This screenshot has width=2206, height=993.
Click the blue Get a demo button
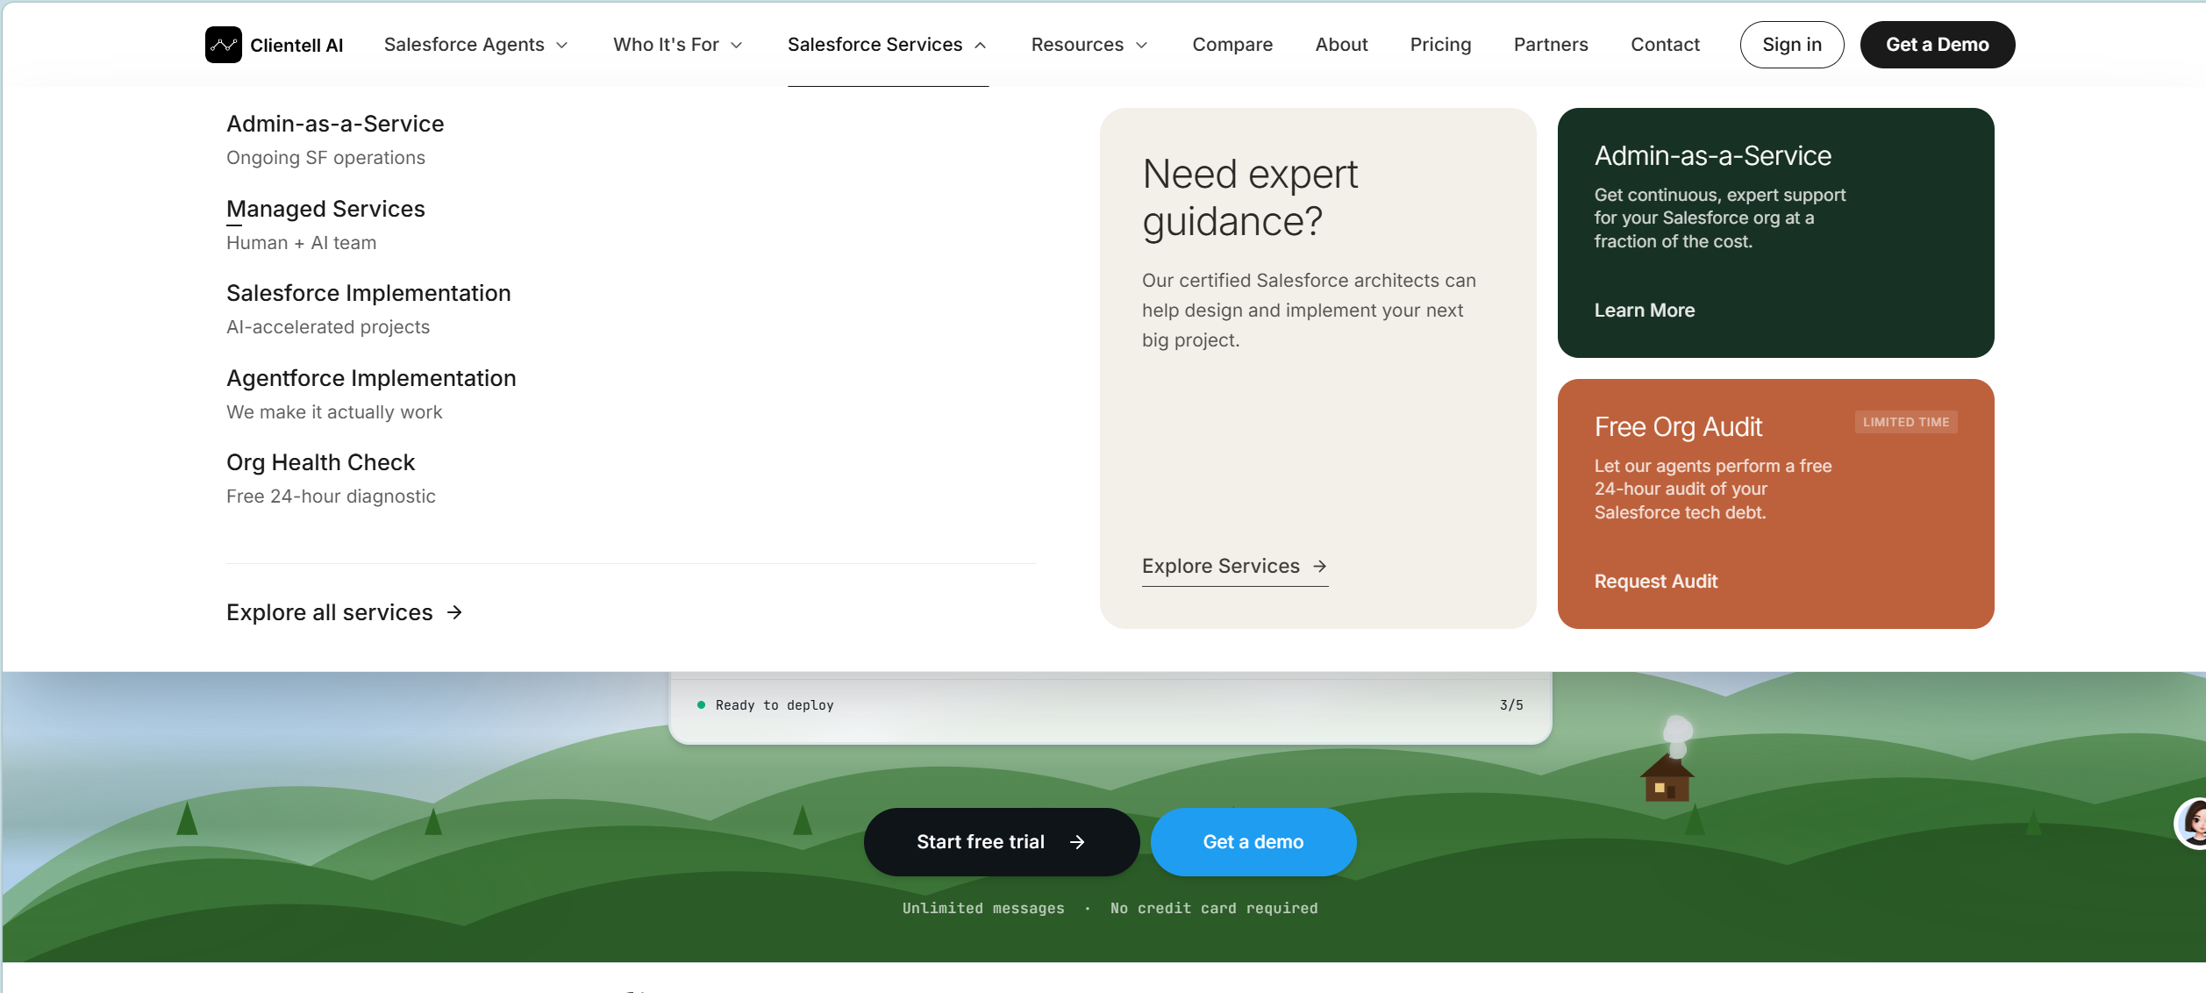click(1253, 842)
